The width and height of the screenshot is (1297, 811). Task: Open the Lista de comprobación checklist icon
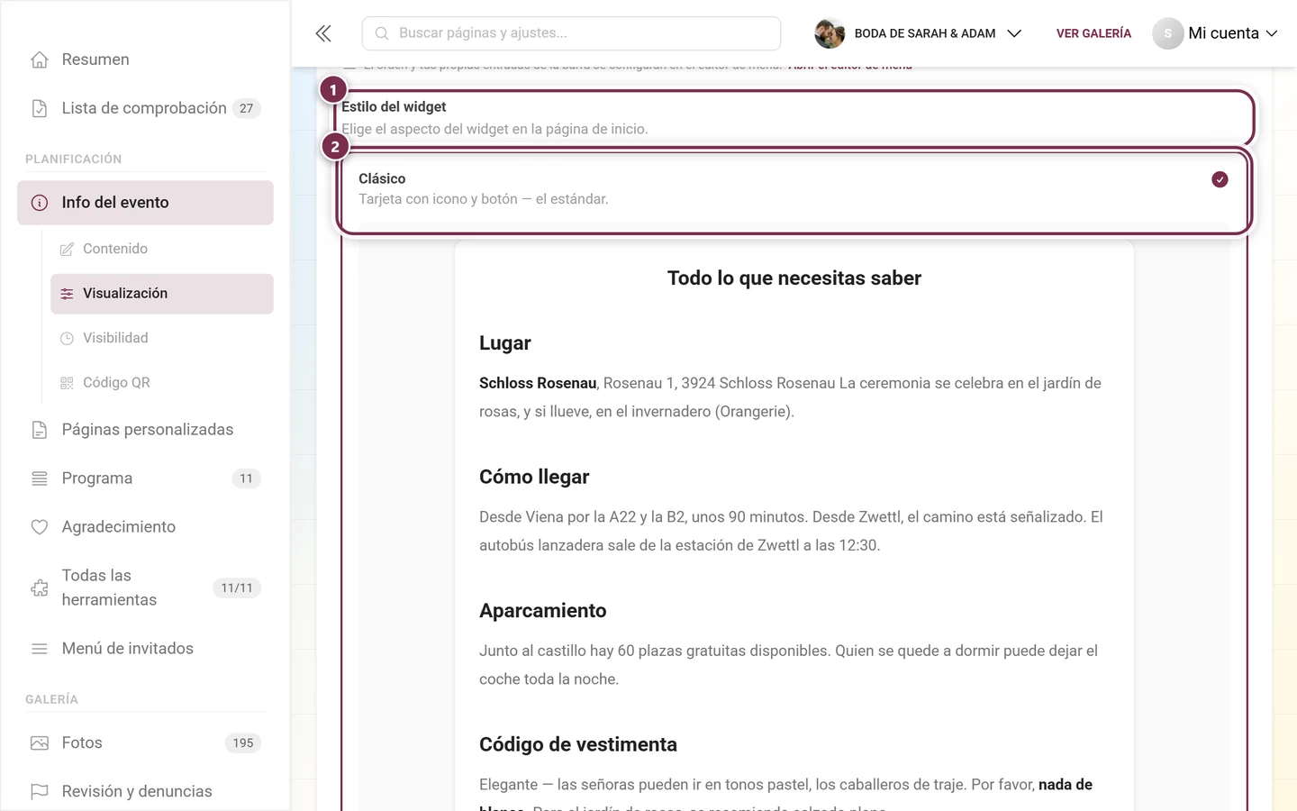[40, 108]
